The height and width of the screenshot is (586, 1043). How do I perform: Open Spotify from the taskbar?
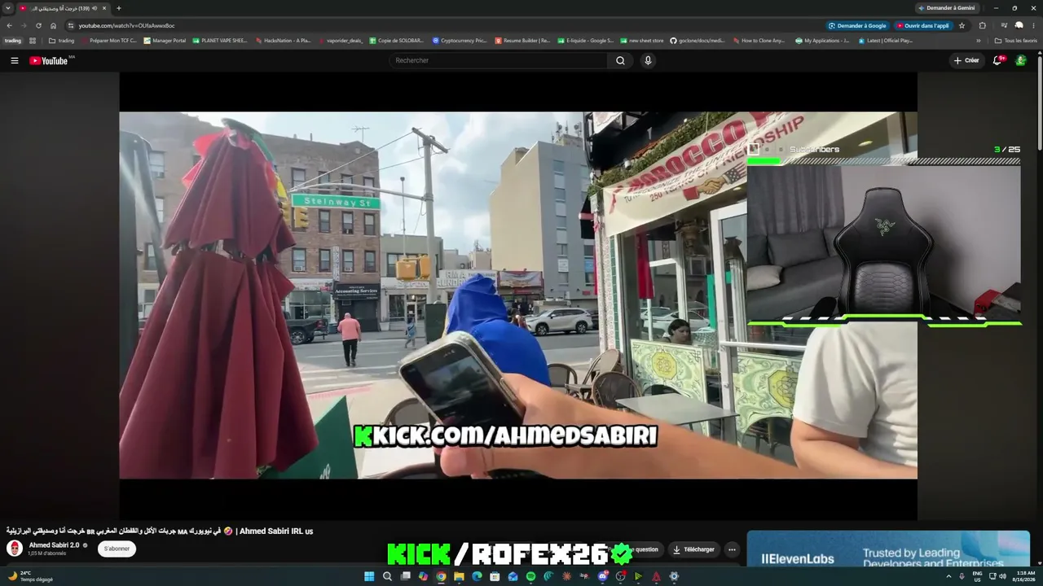click(x=530, y=576)
